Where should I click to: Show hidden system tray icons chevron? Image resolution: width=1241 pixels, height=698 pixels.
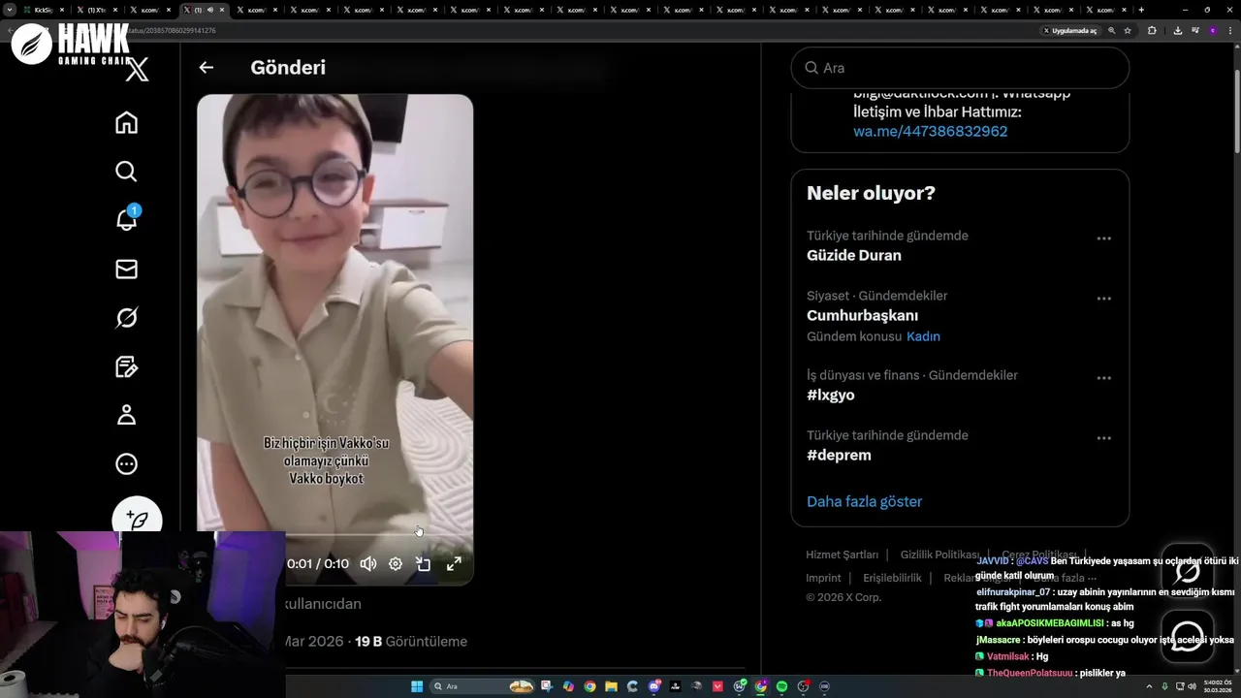pyautogui.click(x=1150, y=686)
